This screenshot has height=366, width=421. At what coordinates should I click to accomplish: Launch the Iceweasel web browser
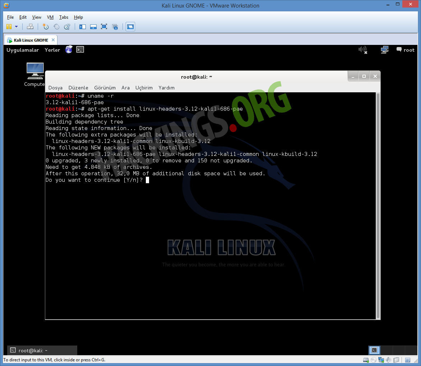click(x=69, y=50)
